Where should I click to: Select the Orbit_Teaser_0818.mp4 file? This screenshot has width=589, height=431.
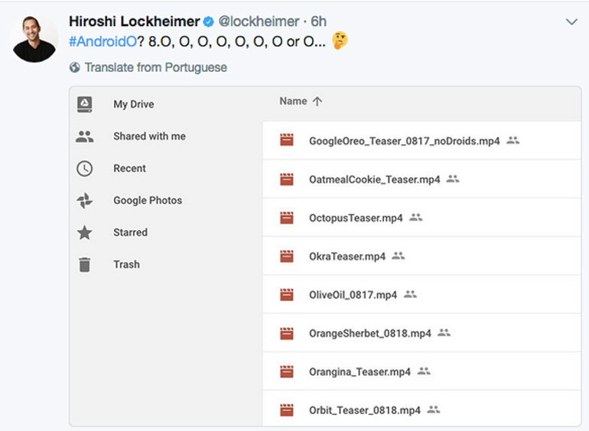[x=364, y=410]
